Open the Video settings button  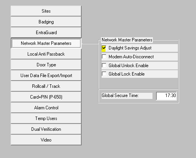46,140
